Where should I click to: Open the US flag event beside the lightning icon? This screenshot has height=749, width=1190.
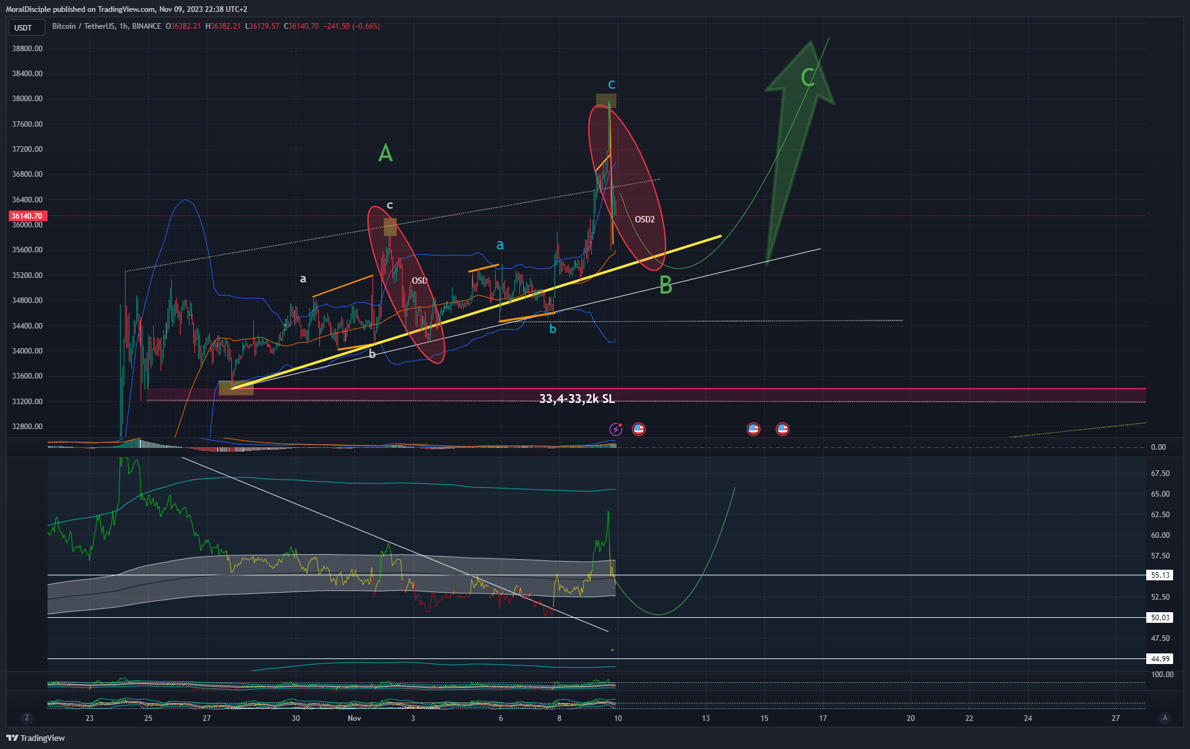[x=638, y=429]
